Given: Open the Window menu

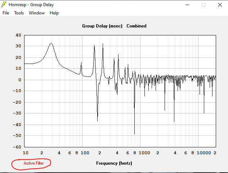Looking at the screenshot, I should point(37,13).
